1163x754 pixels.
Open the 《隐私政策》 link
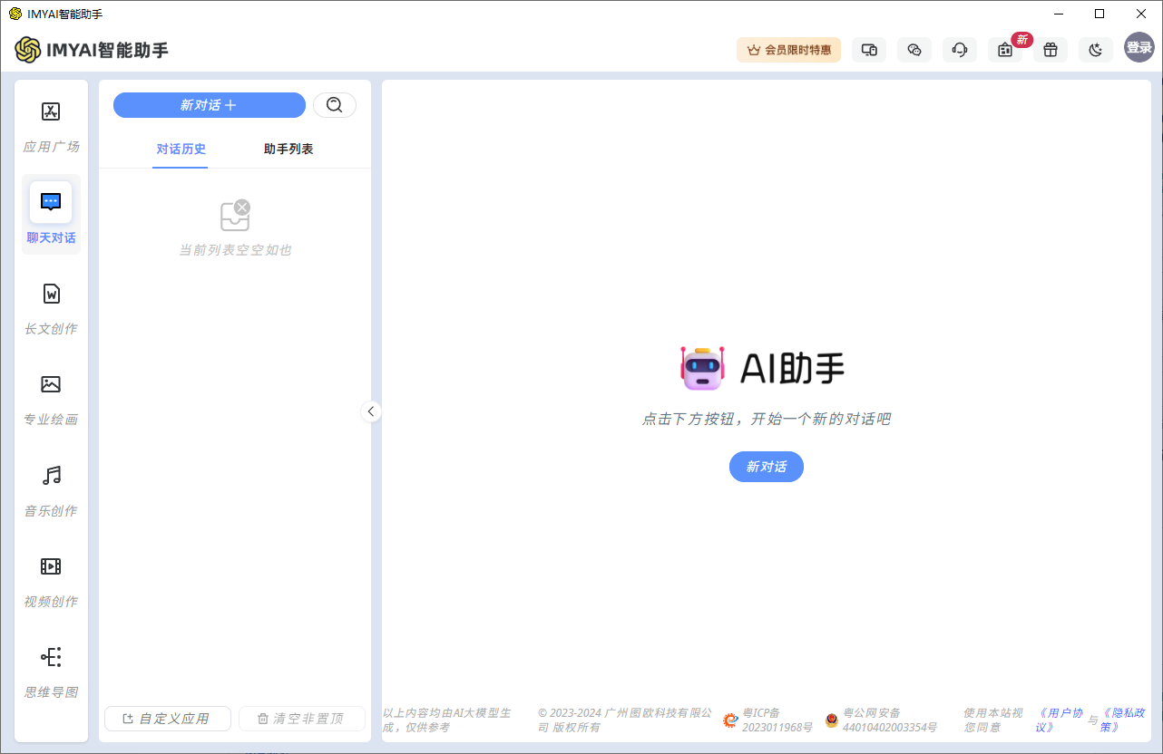point(1122,720)
